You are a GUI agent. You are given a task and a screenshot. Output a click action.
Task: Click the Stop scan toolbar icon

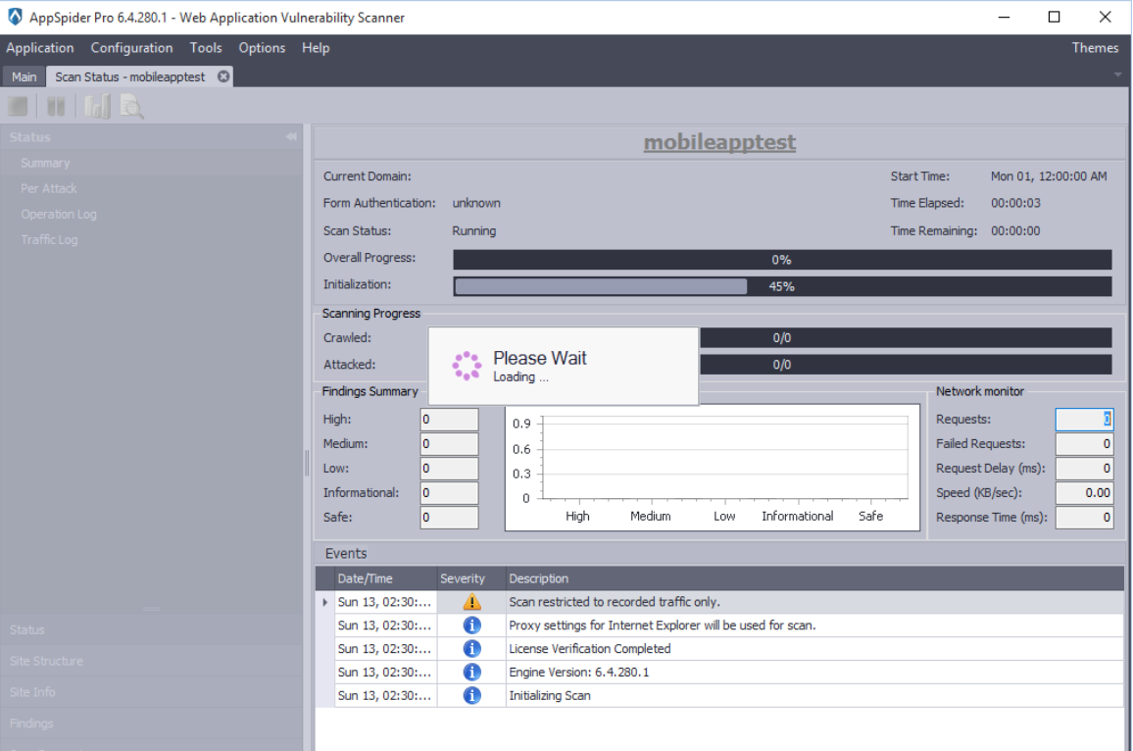click(18, 107)
